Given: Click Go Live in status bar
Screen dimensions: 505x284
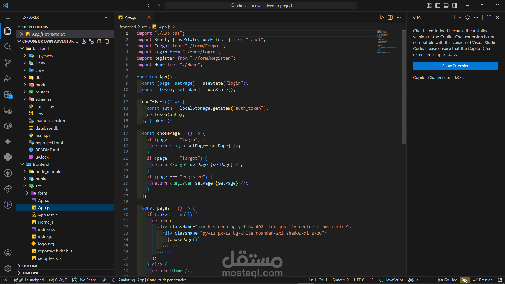Looking at the screenshot, I should click(x=447, y=280).
